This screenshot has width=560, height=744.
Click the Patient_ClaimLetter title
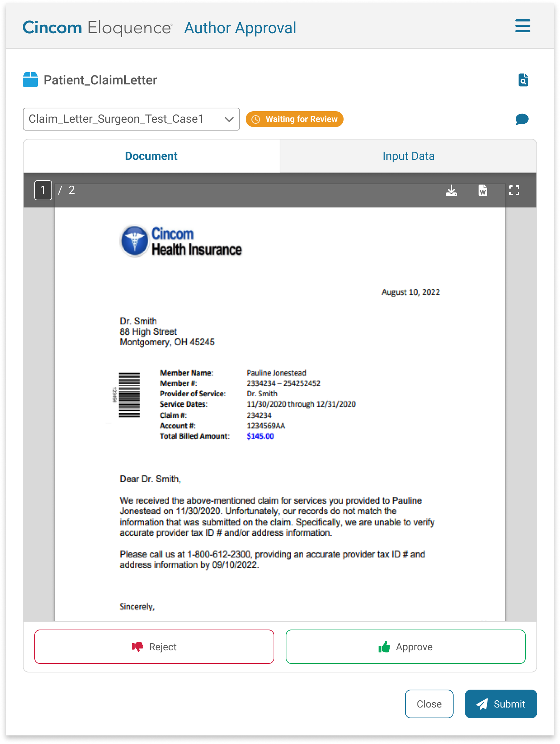100,80
